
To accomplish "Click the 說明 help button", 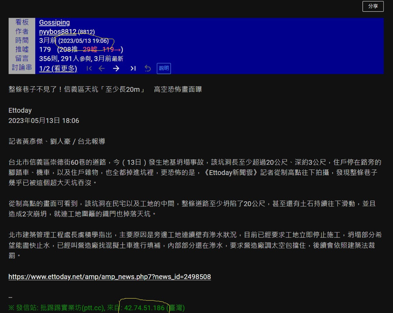I will coord(164,68).
